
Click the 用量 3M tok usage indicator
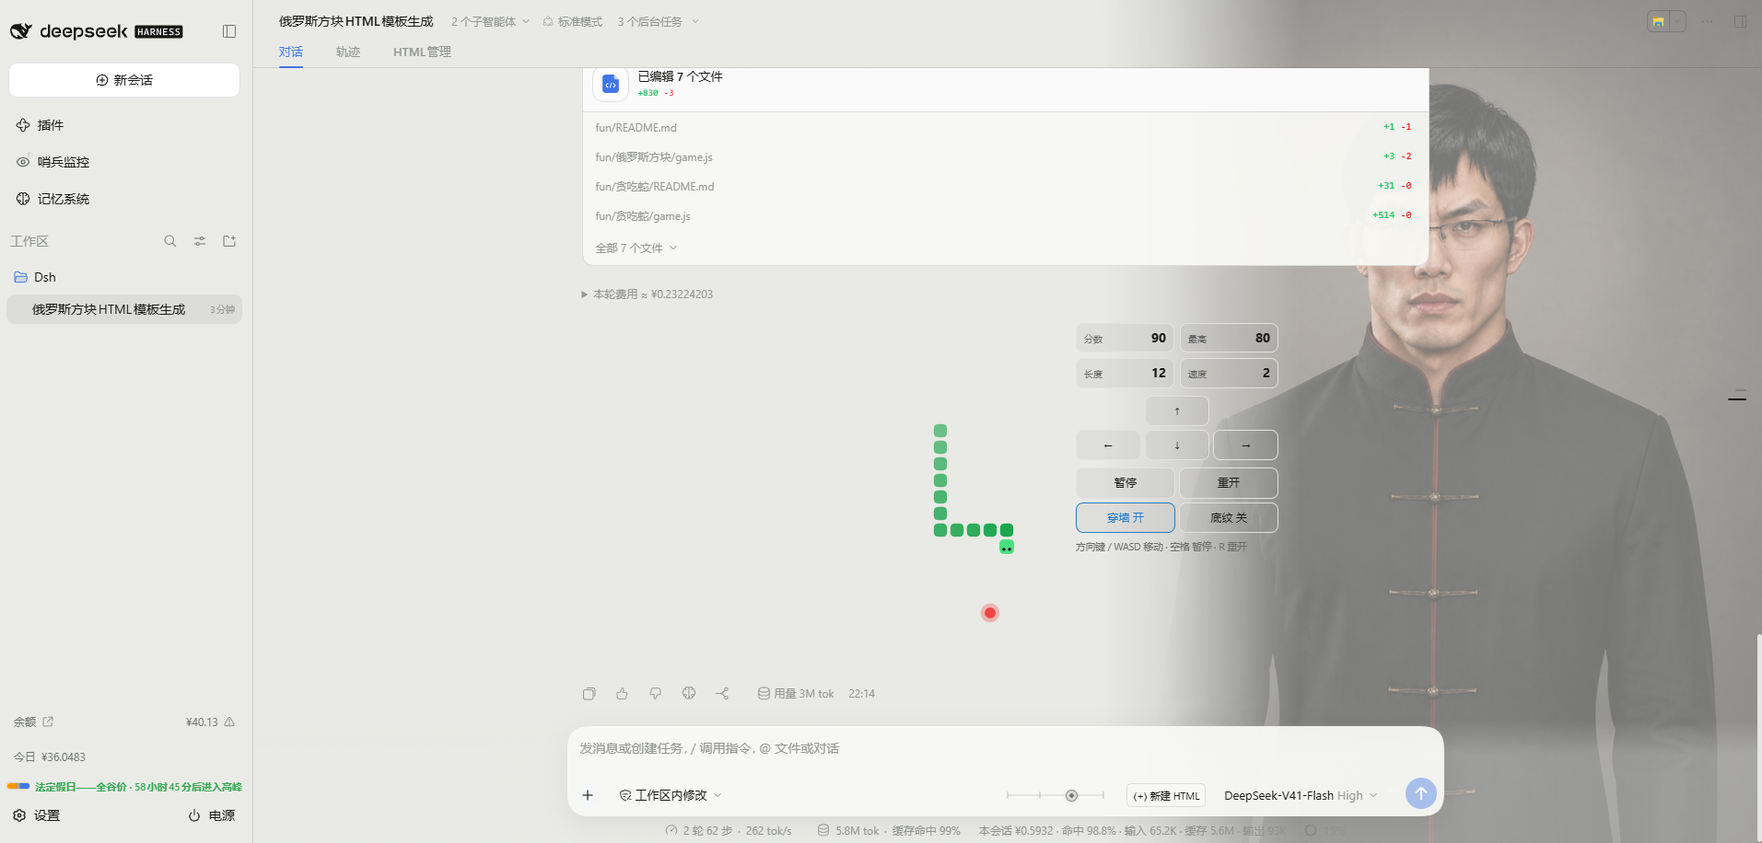click(x=796, y=694)
